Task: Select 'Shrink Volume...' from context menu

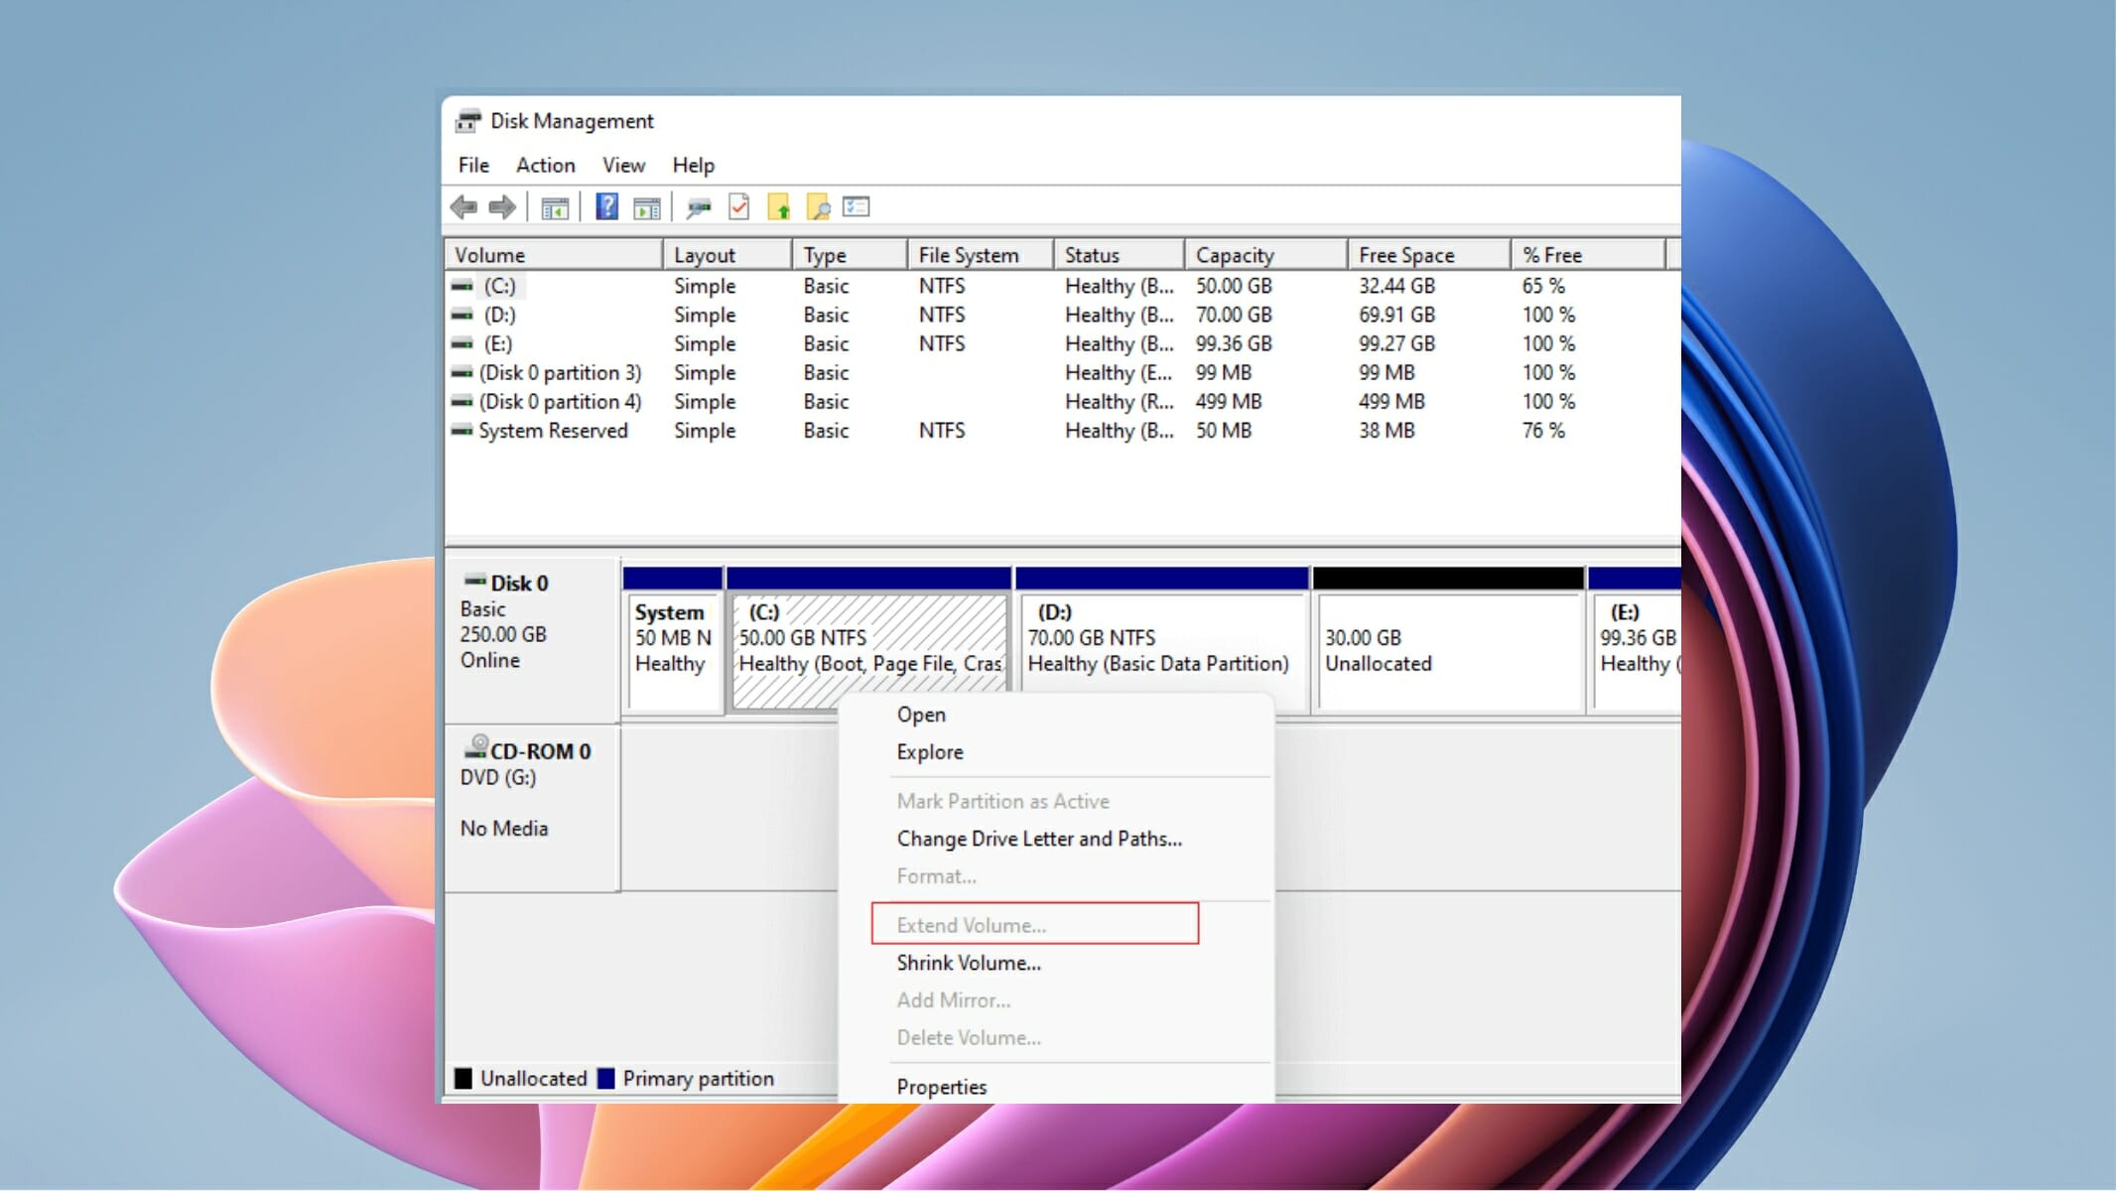Action: pyautogui.click(x=971, y=963)
